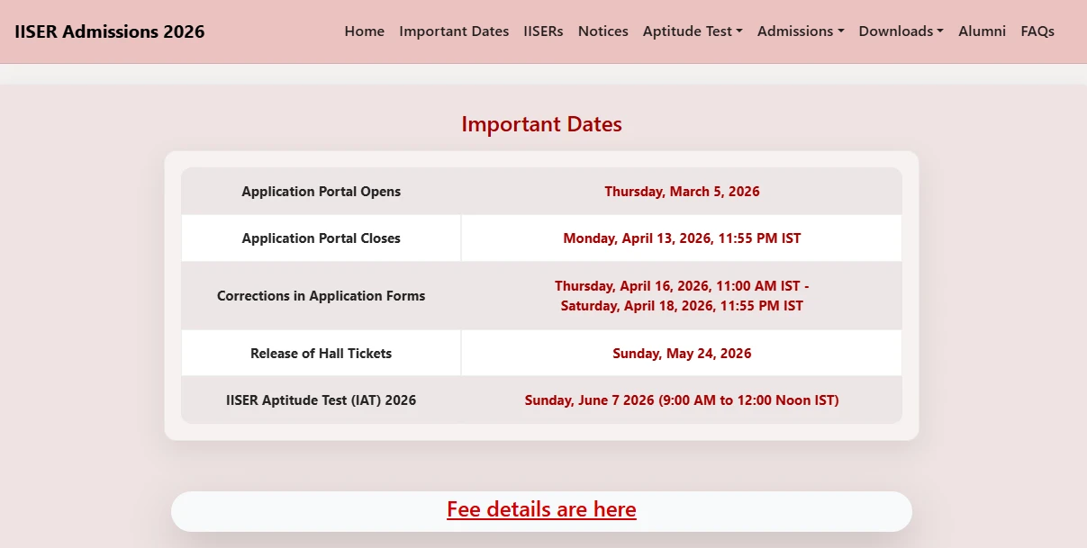Click the May 24 hall ticket date

coord(682,353)
